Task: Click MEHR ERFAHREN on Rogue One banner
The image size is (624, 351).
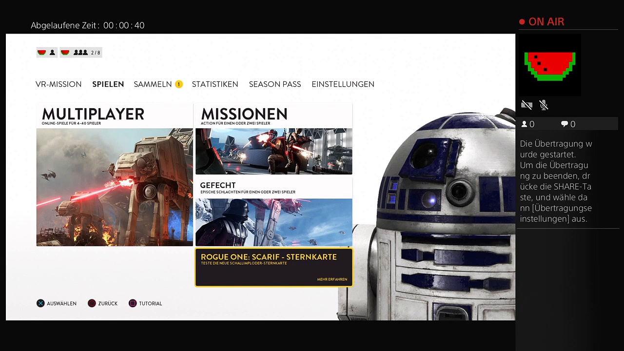Action: [x=332, y=279]
